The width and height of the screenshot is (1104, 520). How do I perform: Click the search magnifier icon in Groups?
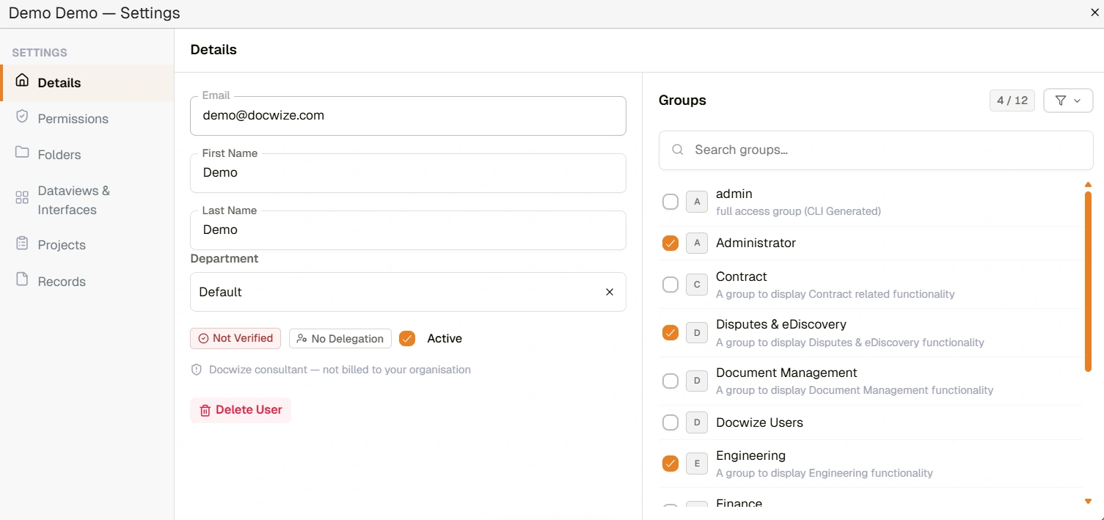[x=678, y=150]
